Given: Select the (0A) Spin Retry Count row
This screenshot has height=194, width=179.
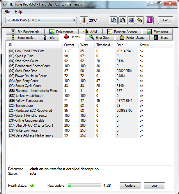Looking at the screenshot, I should click(x=80, y=81).
